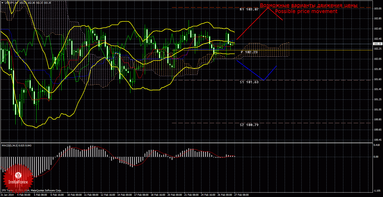Click the 10 Feb 00:00 time label
The image size is (383, 197).
coord(74,195)
